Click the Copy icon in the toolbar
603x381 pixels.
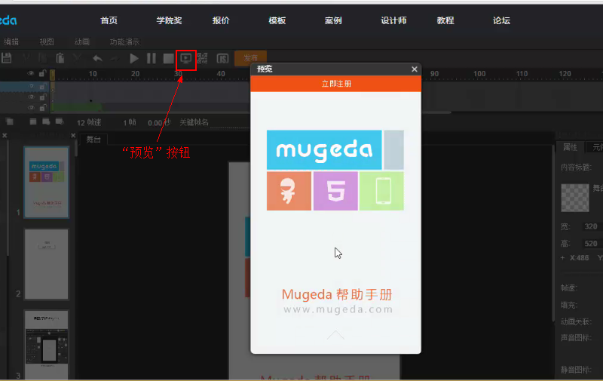click(43, 59)
